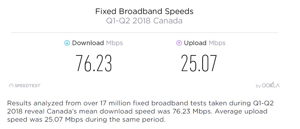The height and width of the screenshot is (129, 300).
Task: Click the blue download arrow icon
Action: coord(67,43)
